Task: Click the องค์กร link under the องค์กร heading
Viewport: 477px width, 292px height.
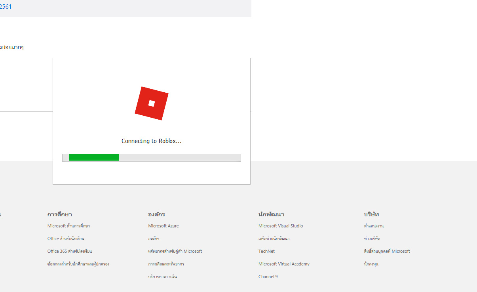Action: click(154, 239)
